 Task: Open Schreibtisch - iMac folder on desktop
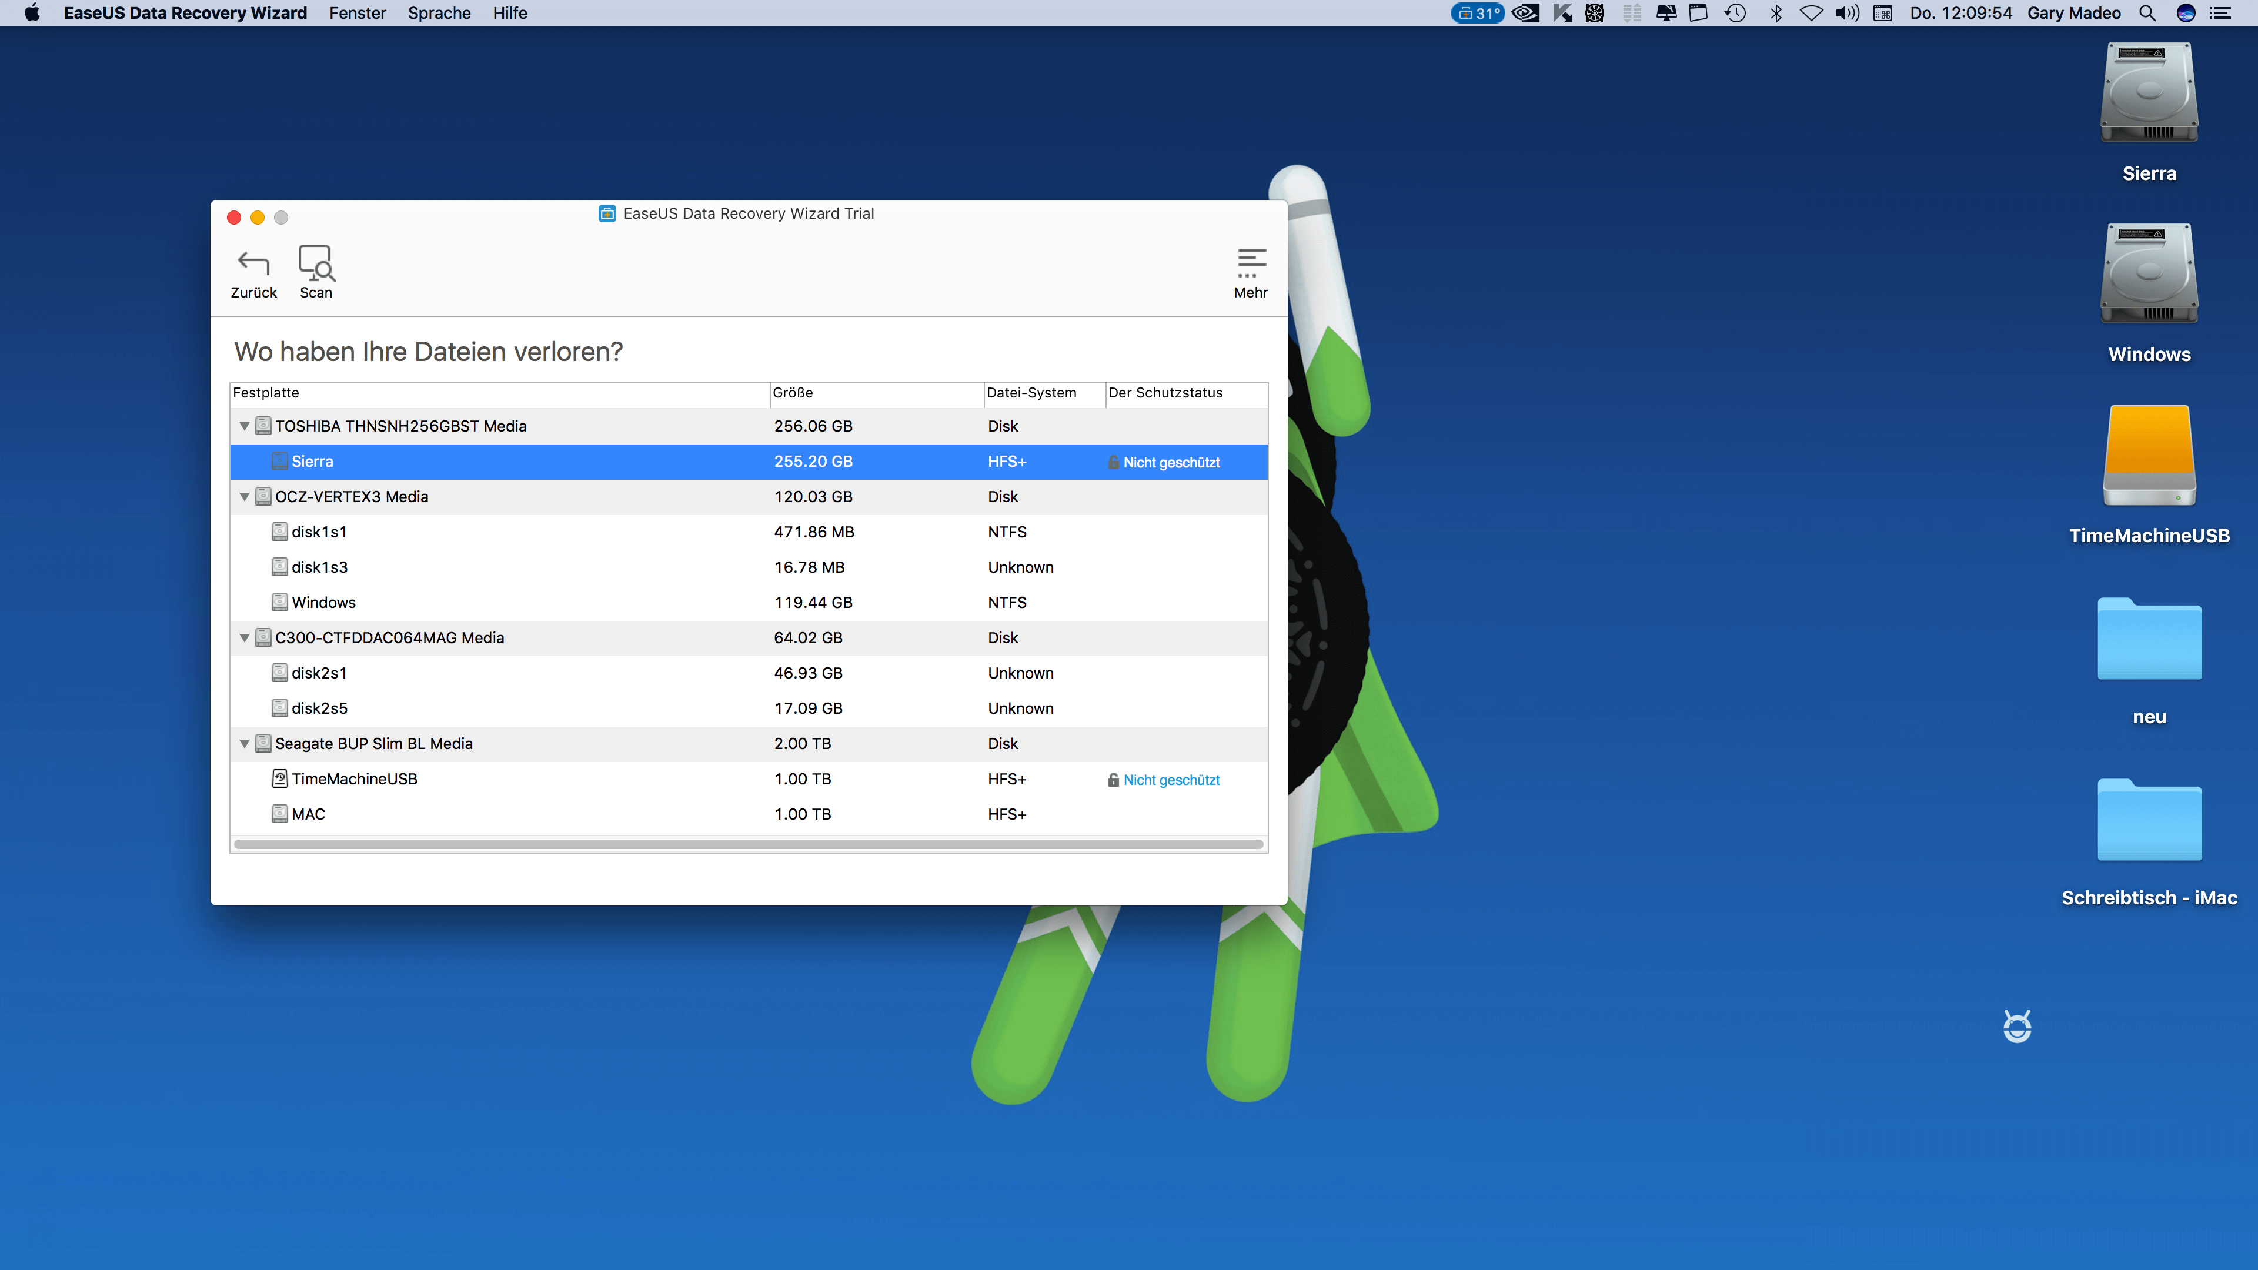(x=2149, y=820)
